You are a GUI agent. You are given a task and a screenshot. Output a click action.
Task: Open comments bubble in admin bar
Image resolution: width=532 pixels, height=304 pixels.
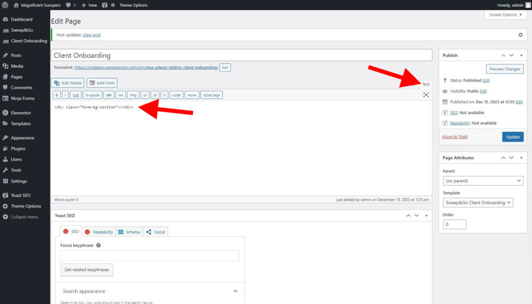point(71,5)
